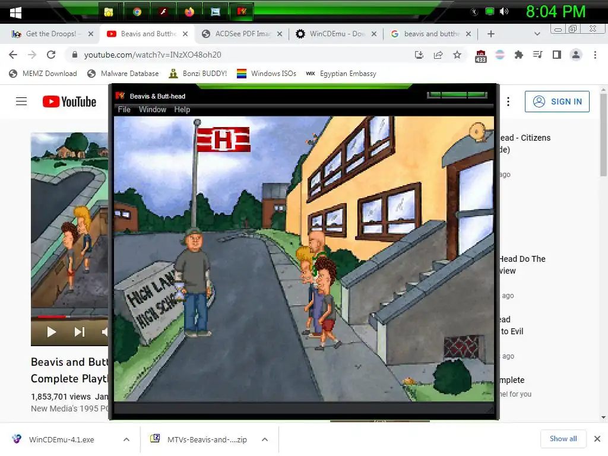Open the File menu in Beavis & Butt-head
Screen dimensions: 608x456
[x=124, y=110]
